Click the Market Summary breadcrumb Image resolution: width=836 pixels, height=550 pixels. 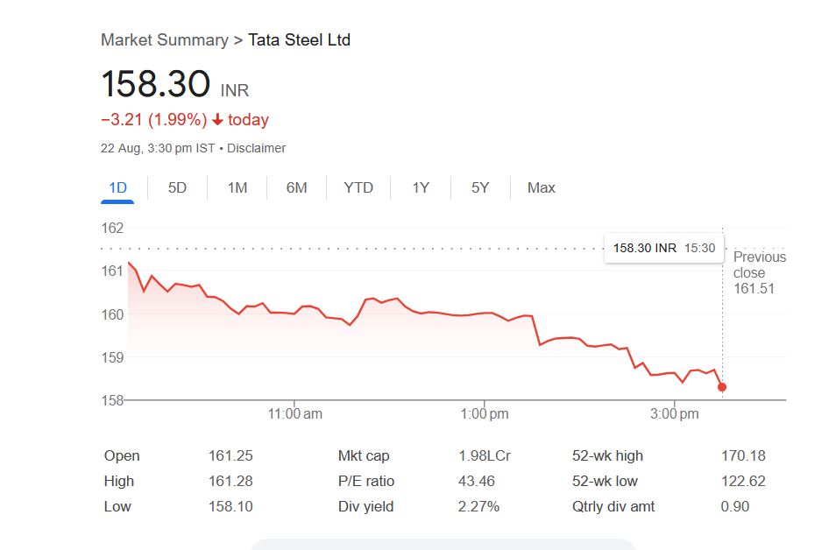(x=165, y=40)
